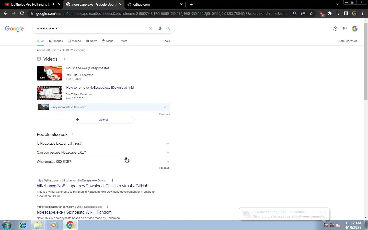Open the Tools search options
This screenshot has width=368, height=230.
pos(166,41)
